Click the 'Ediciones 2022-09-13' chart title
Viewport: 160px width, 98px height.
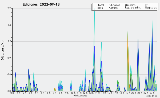click(41, 5)
